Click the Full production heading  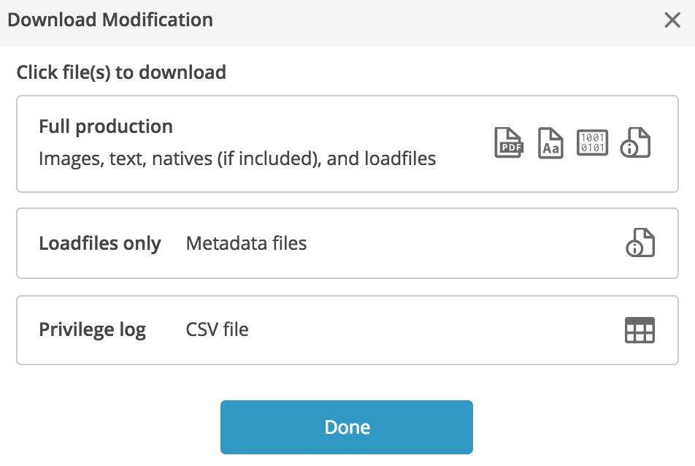point(106,127)
